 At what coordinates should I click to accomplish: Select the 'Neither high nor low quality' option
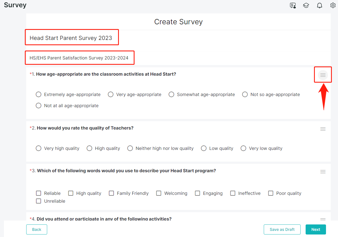click(130, 149)
